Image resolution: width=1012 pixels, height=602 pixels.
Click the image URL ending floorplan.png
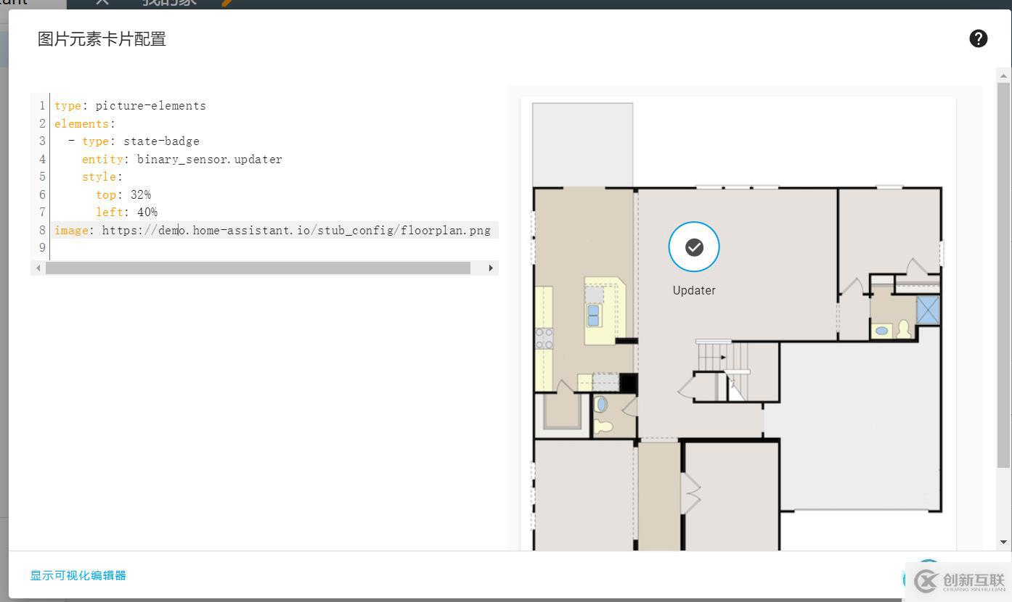click(x=296, y=230)
